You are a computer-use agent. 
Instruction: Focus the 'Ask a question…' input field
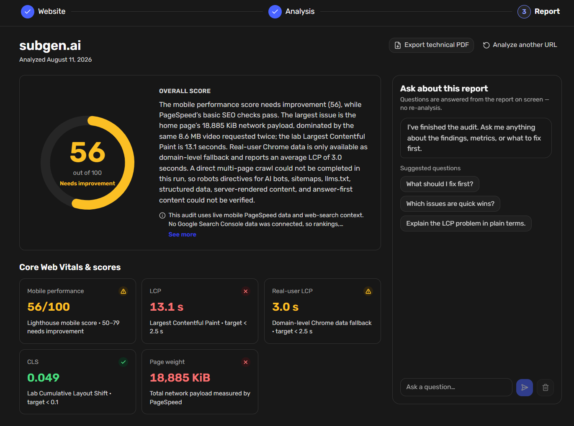(456, 387)
